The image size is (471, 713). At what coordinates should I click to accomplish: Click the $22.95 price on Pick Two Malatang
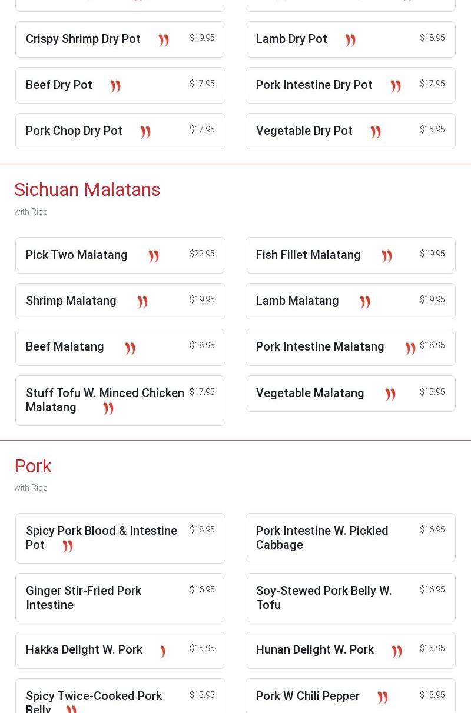pyautogui.click(x=202, y=254)
